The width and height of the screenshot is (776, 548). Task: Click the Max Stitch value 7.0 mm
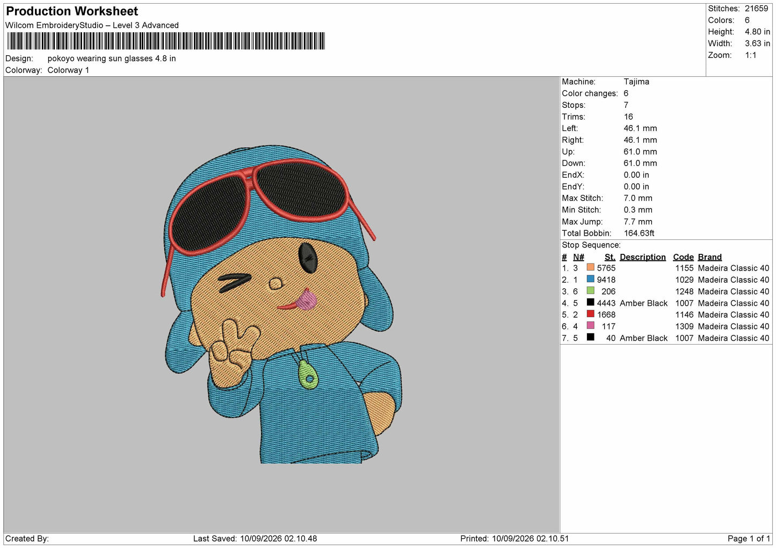638,198
